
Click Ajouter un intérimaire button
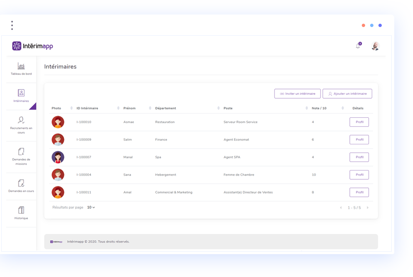click(347, 94)
